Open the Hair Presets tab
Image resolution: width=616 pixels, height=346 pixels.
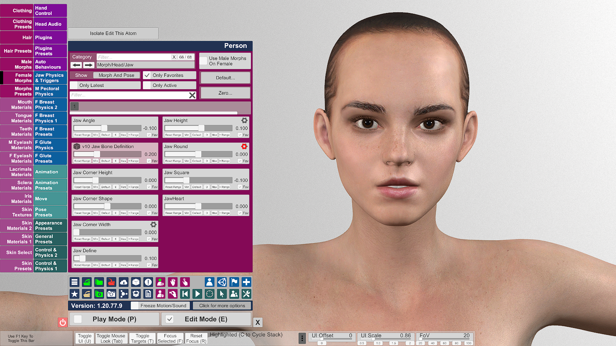tap(17, 51)
